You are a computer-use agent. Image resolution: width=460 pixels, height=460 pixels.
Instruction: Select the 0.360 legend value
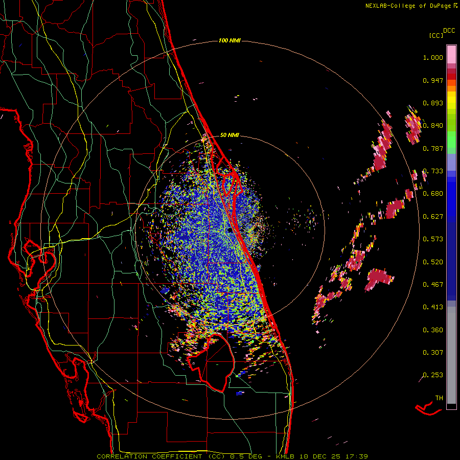tap(433, 330)
